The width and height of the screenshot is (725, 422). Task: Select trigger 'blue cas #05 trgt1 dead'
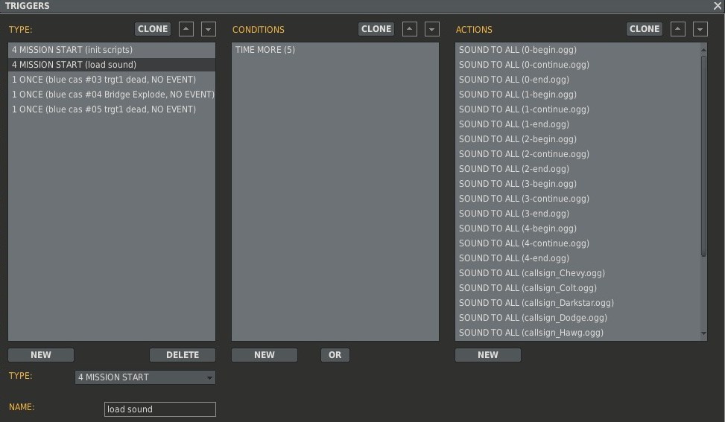coord(112,109)
